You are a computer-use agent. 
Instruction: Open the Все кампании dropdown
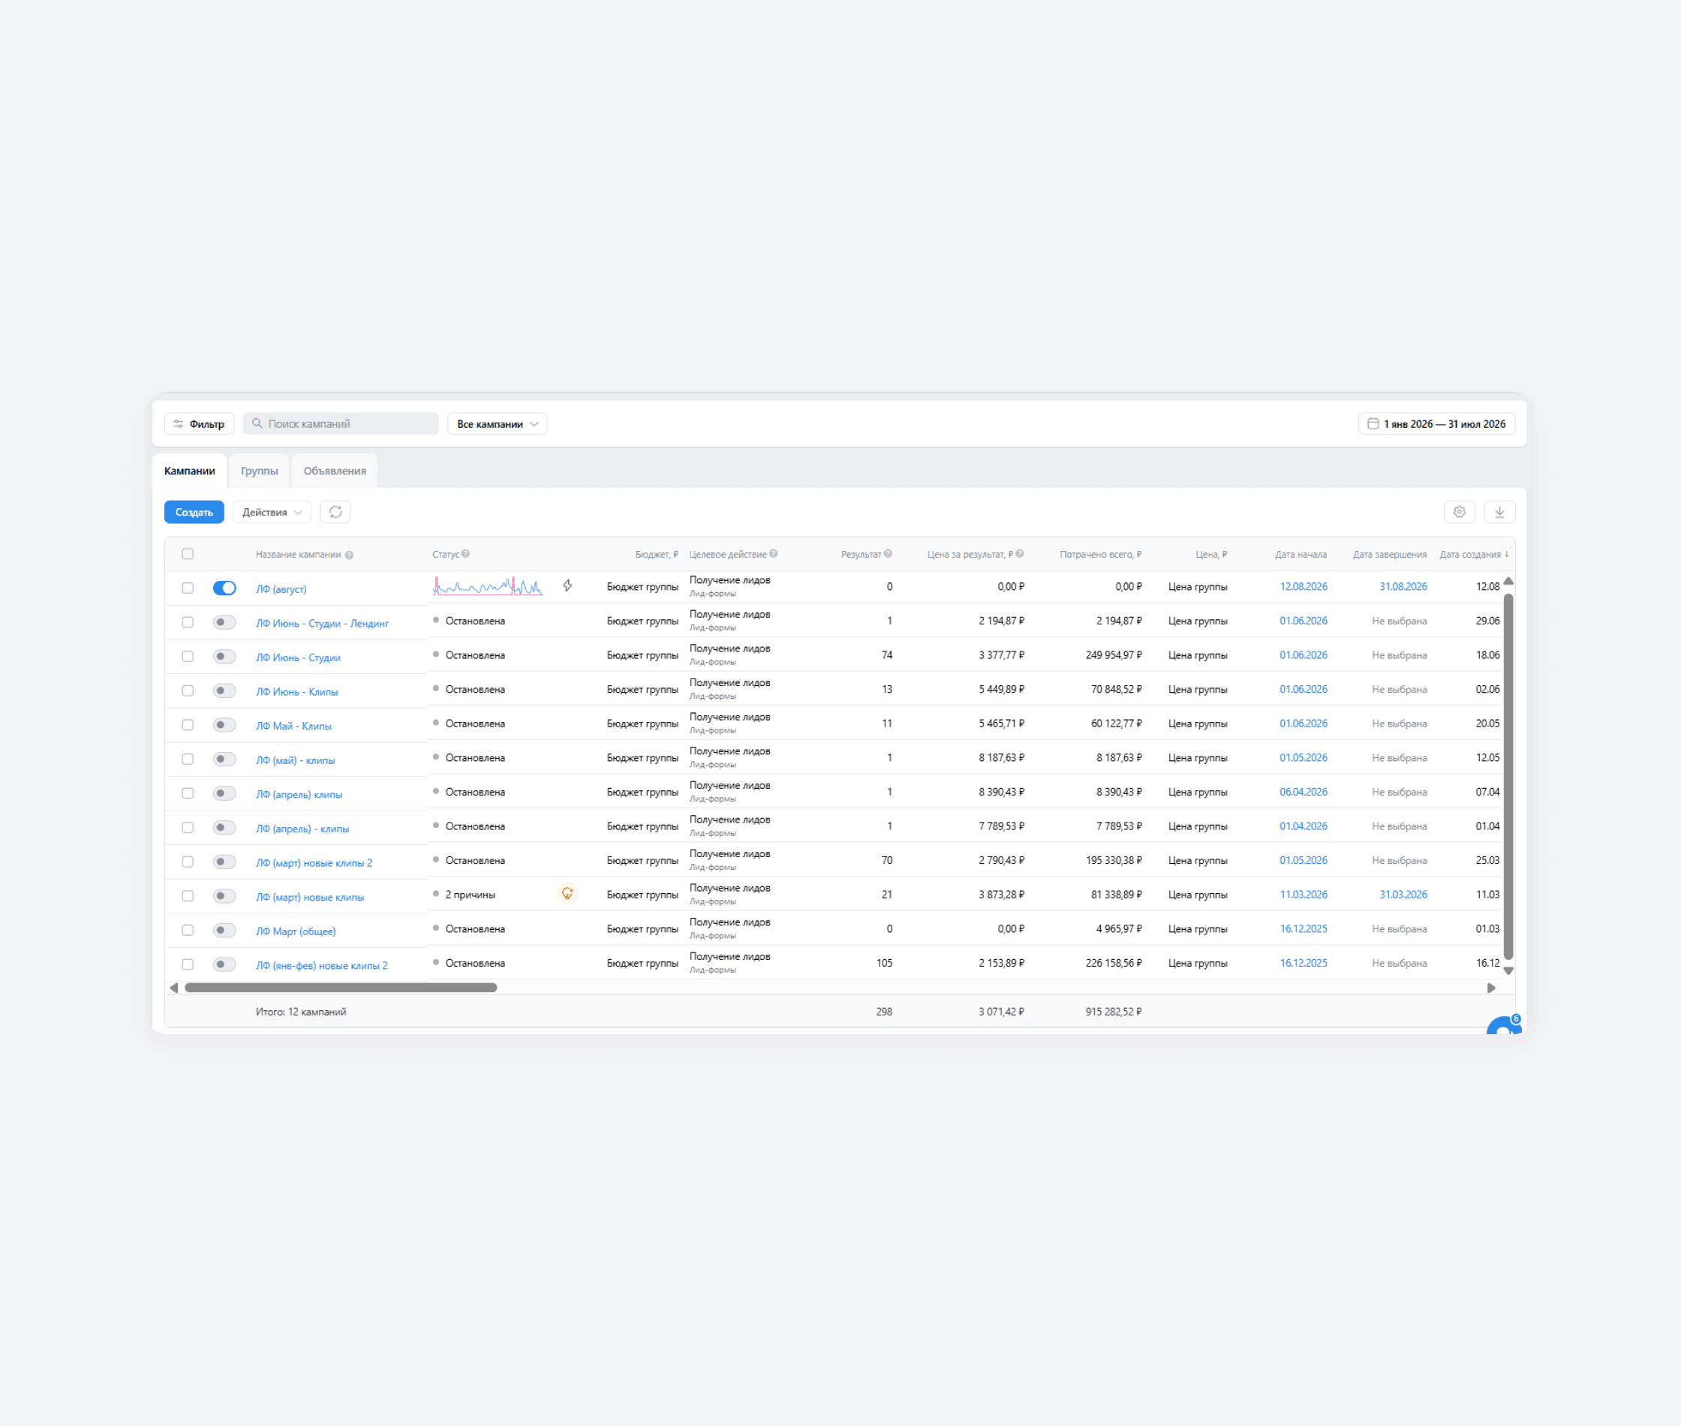pos(497,423)
